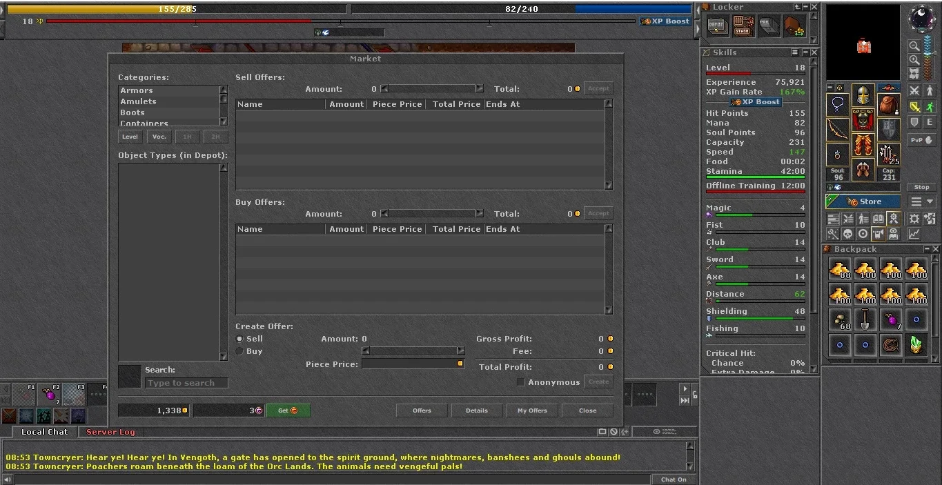Viewport: 942px width, 485px height.
Task: Click the Type to search field
Action: click(186, 383)
